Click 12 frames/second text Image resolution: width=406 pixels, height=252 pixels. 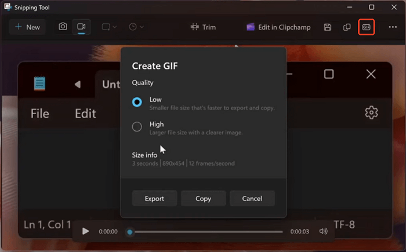(x=212, y=163)
